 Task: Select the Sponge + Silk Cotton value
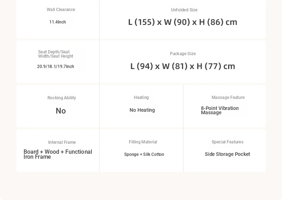coord(144,154)
